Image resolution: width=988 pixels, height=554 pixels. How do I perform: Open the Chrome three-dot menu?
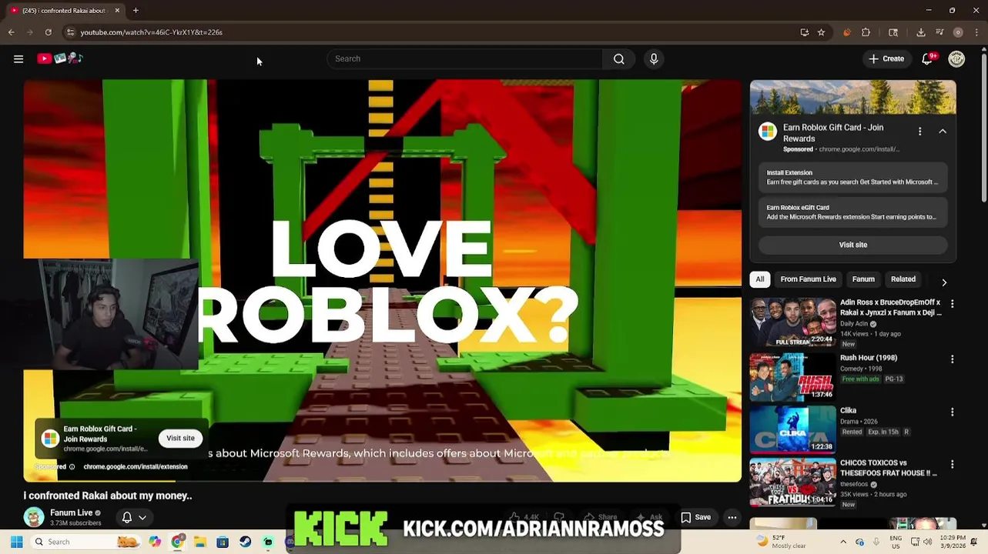point(976,32)
